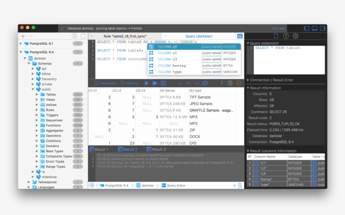
Task: Toggle the right inspector panel visibility
Action: click(323, 28)
